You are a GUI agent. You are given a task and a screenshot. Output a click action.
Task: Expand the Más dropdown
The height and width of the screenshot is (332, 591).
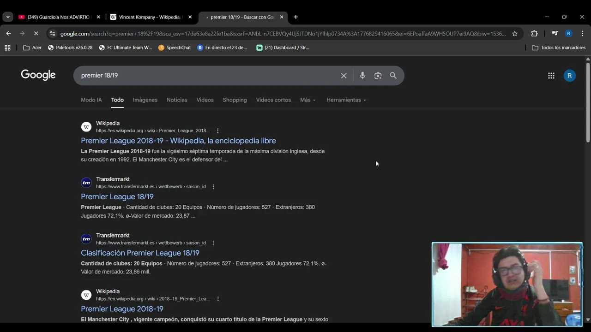[308, 100]
